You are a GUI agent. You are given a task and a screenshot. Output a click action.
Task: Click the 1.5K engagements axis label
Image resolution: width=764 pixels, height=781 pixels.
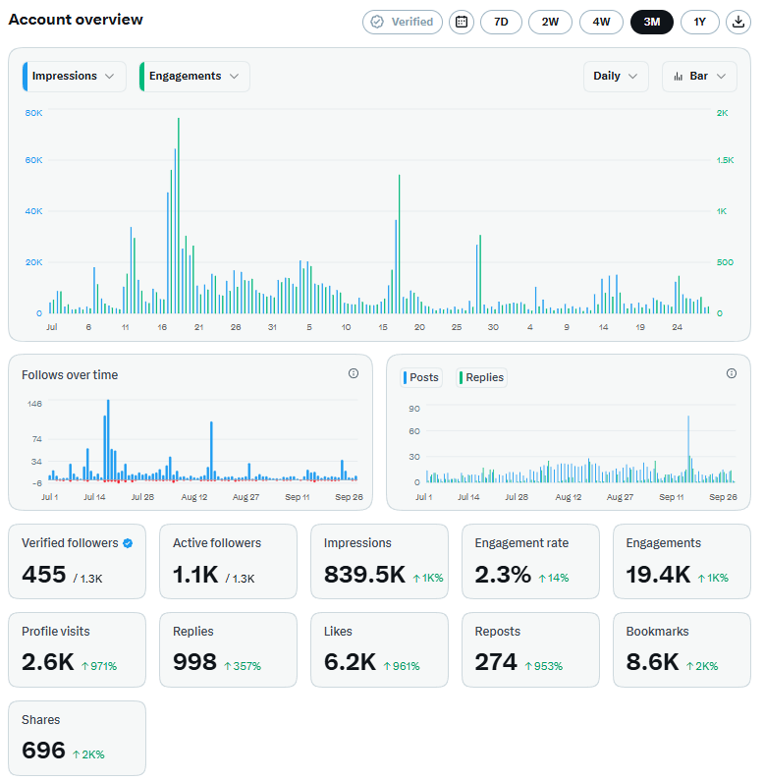coord(725,160)
